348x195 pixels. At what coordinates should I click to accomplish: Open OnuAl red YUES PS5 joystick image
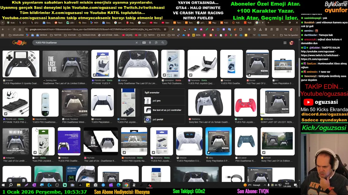click(x=246, y=103)
